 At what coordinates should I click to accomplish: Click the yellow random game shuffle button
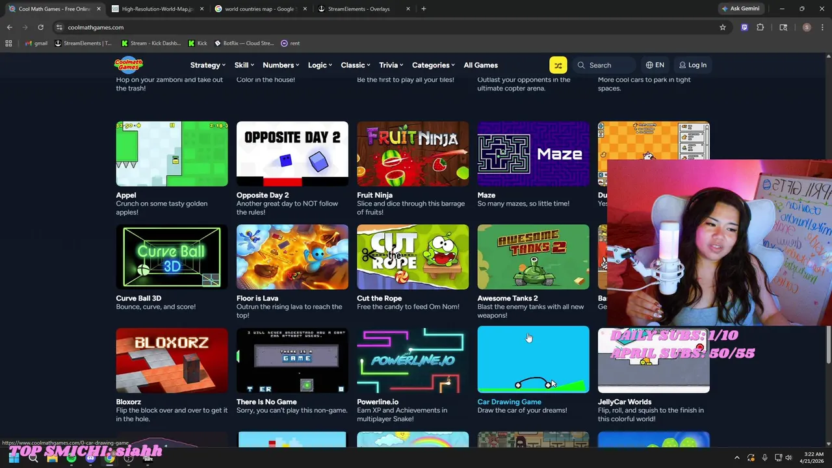click(558, 65)
